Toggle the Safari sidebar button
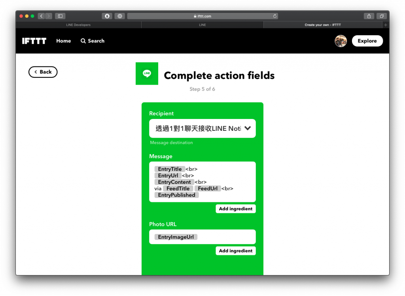405x296 pixels. click(60, 16)
